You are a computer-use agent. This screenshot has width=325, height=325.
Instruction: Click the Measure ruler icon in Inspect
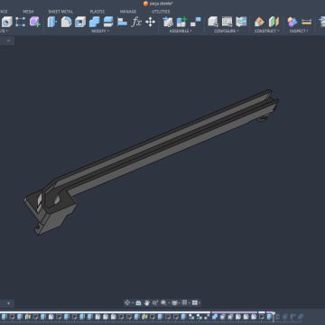[306, 22]
